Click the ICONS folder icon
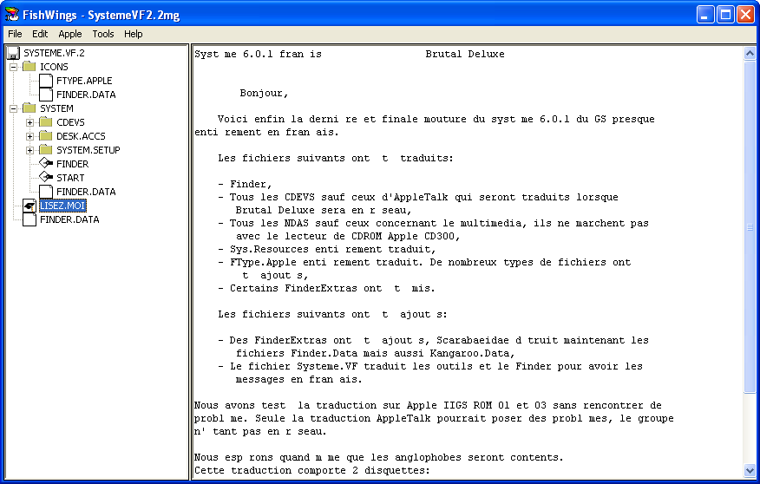Image resolution: width=760 pixels, height=484 pixels. point(29,67)
